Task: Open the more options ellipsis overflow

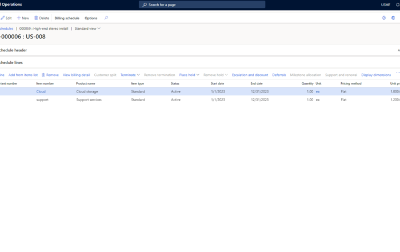Action: pyautogui.click(x=398, y=73)
